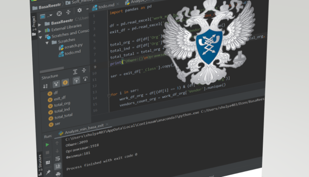The width and height of the screenshot is (309, 177).
Task: Select total_org variable in Structure list
Action: tap(61, 103)
